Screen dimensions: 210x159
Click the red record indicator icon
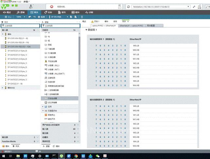pos(52,7)
